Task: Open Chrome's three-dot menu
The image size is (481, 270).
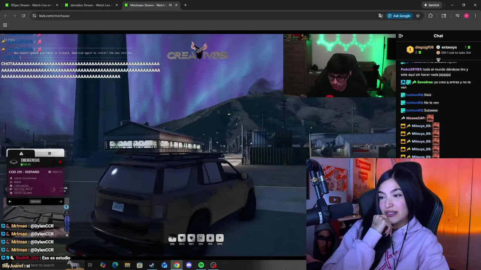Action: click(x=475, y=16)
